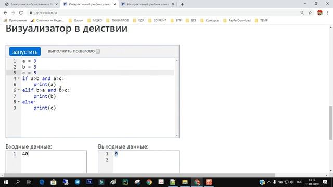Click the zoom magnifier icon in address bar

pyautogui.click(x=302, y=12)
